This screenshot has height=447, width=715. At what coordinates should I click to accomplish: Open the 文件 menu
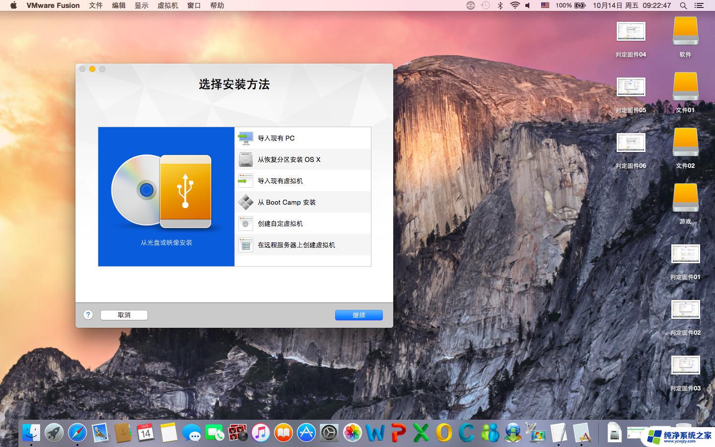click(x=96, y=5)
